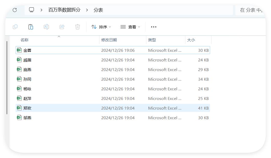Click the refresh button in the address bar

coord(15,10)
